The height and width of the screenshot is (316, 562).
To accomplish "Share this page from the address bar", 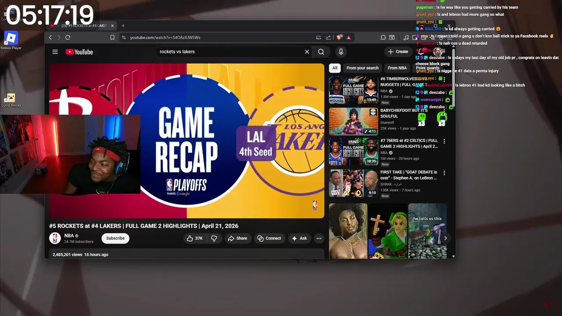I will [328, 37].
